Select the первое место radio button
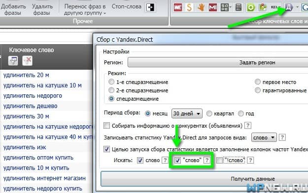308x193 pixels. point(258,82)
